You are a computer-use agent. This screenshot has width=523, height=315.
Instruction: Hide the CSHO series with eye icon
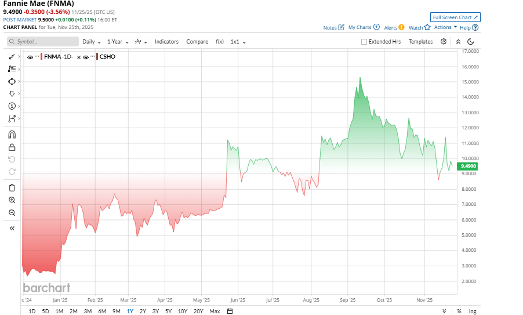pyautogui.click(x=86, y=57)
